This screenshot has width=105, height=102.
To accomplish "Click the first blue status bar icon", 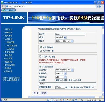I will [x=48, y=100].
